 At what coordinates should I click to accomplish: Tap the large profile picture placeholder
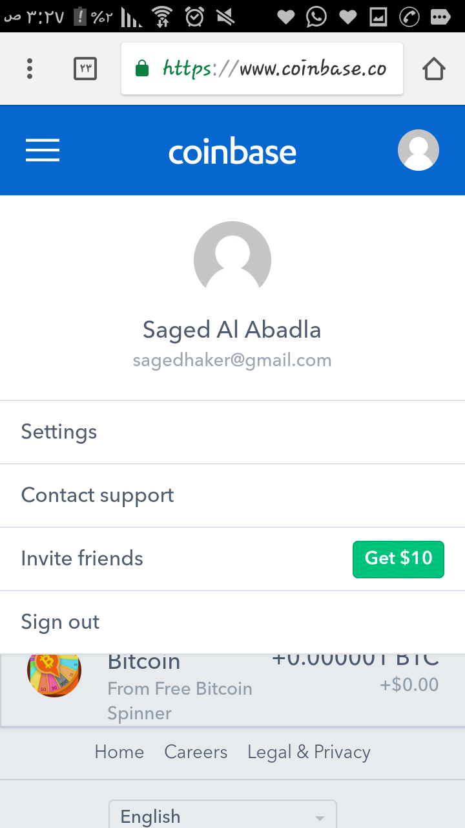tap(232, 260)
